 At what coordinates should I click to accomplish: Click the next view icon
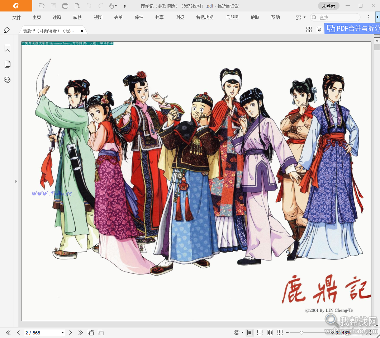coord(101,332)
